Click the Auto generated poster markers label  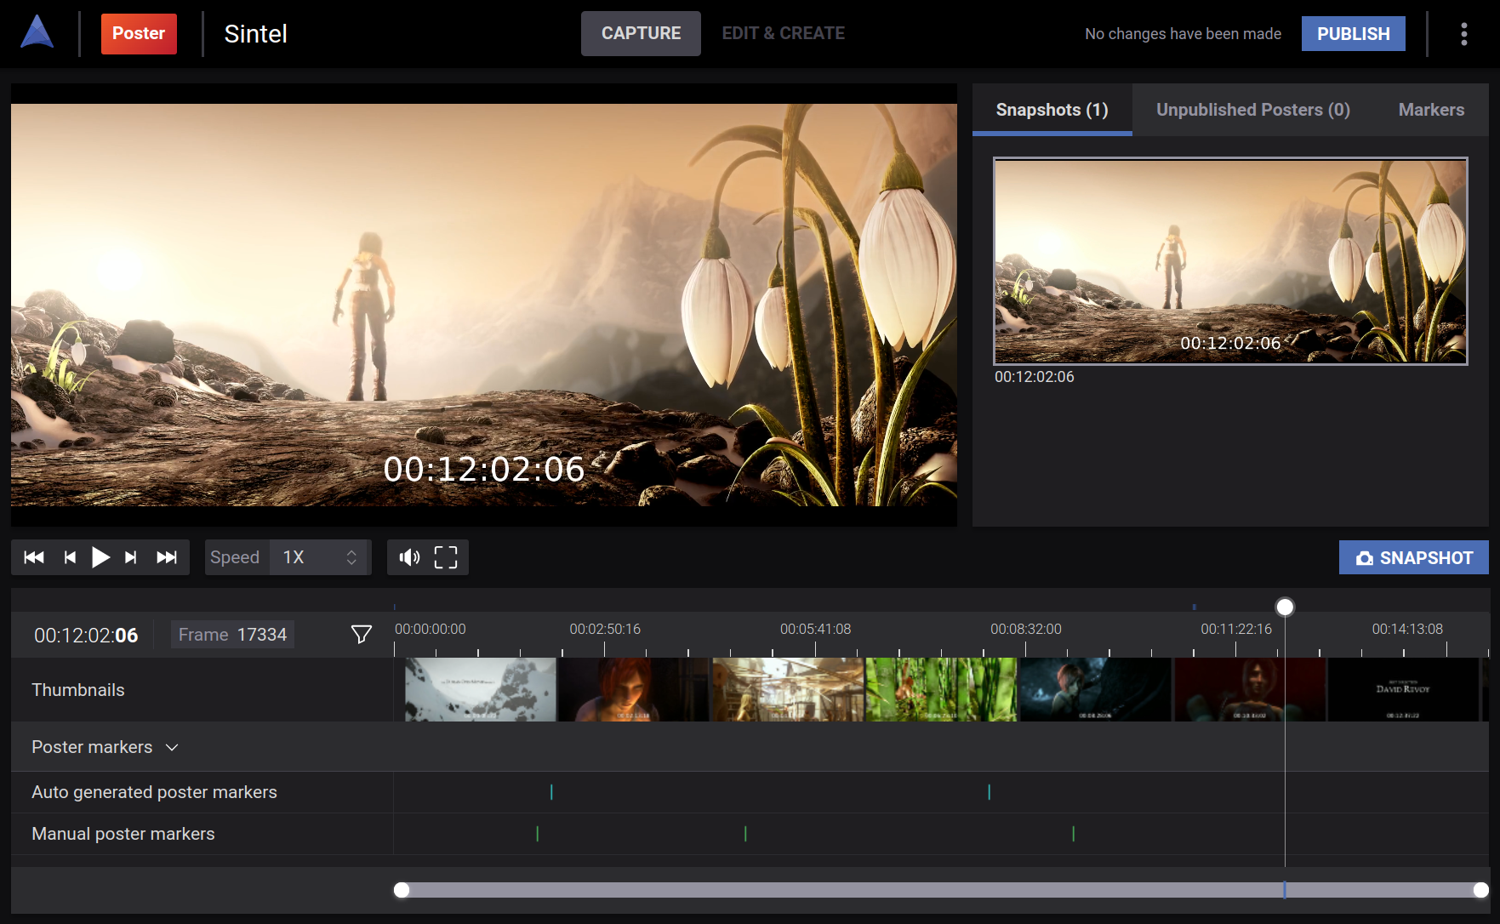click(154, 792)
